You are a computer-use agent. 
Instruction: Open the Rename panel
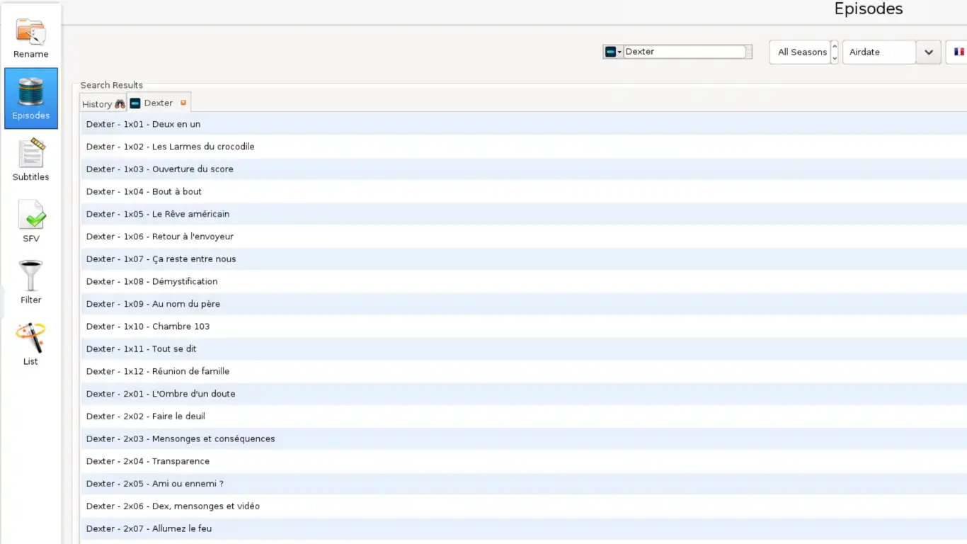30,39
